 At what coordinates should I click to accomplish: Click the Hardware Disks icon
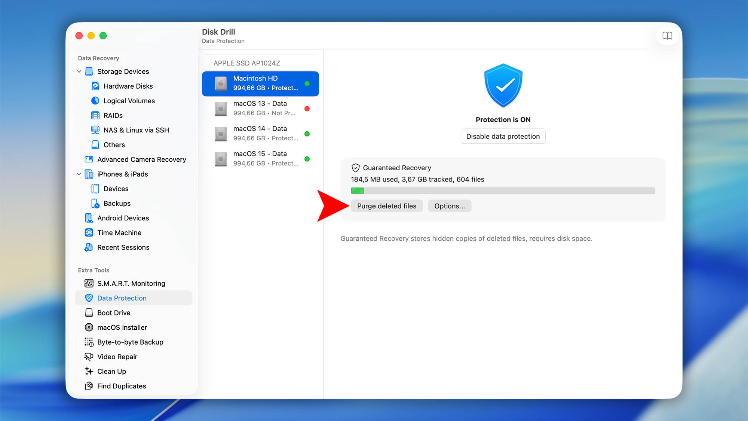pyautogui.click(x=95, y=86)
